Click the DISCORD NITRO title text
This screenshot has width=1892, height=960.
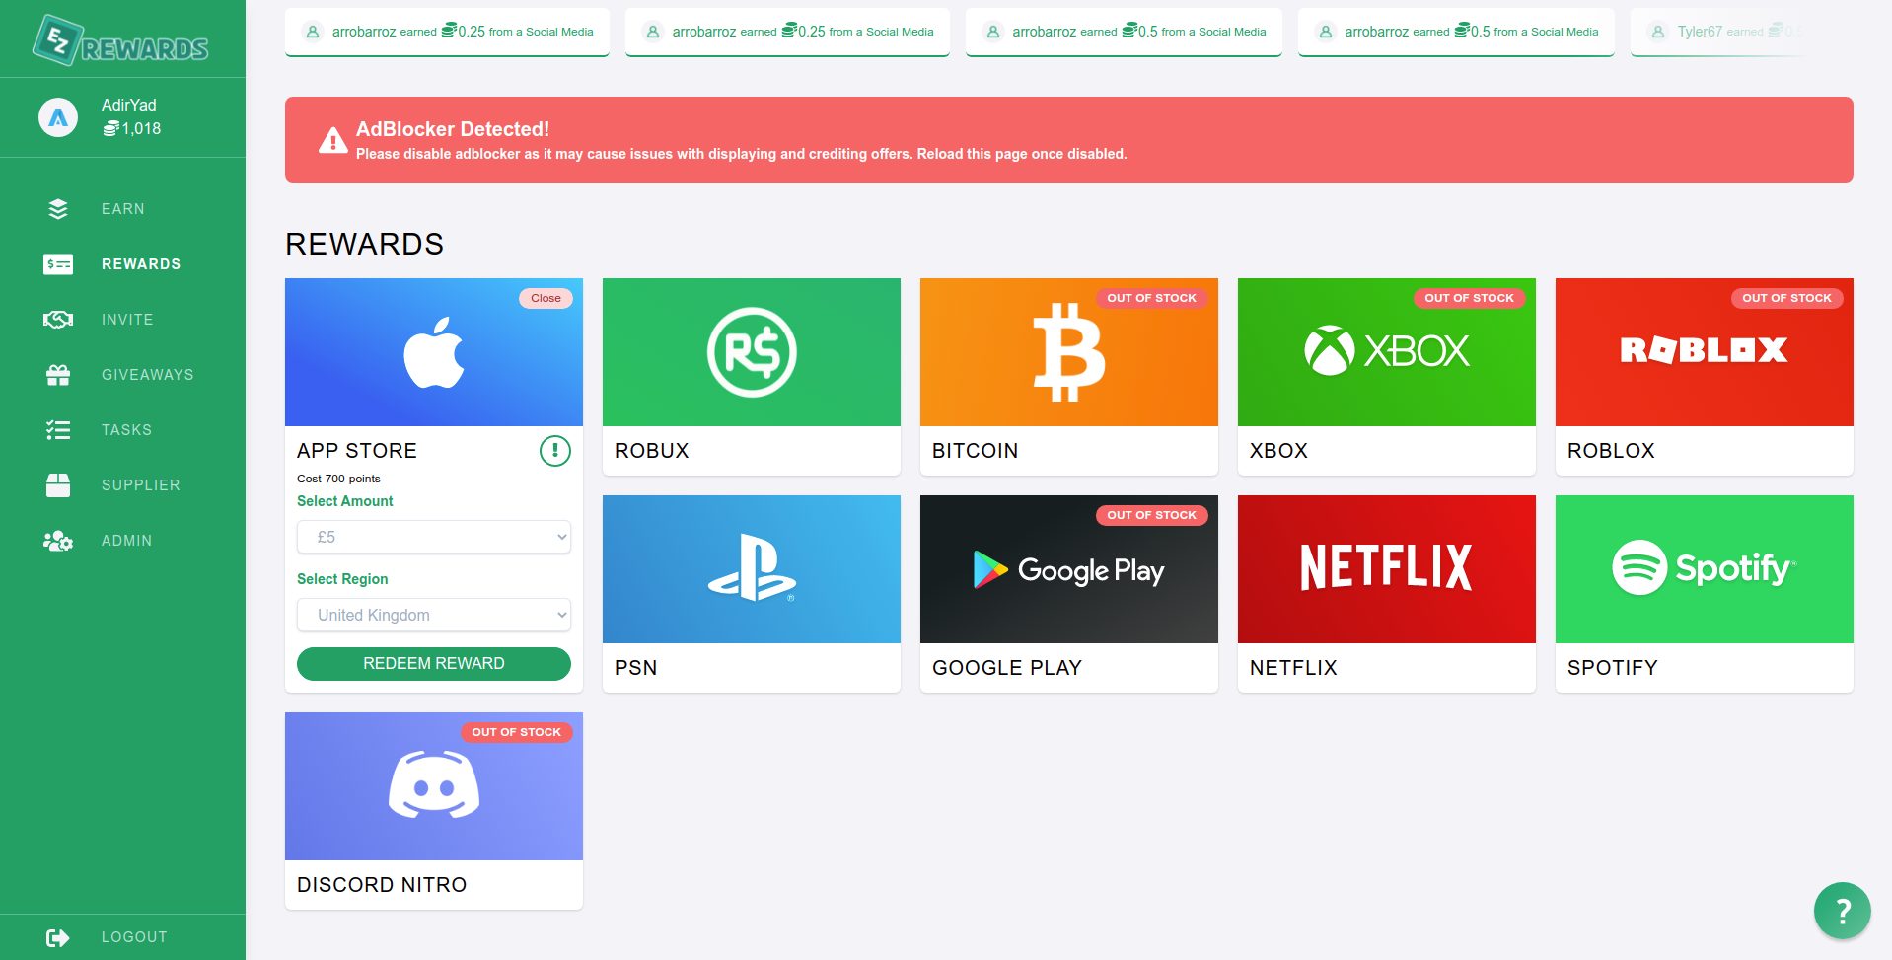coord(382,885)
